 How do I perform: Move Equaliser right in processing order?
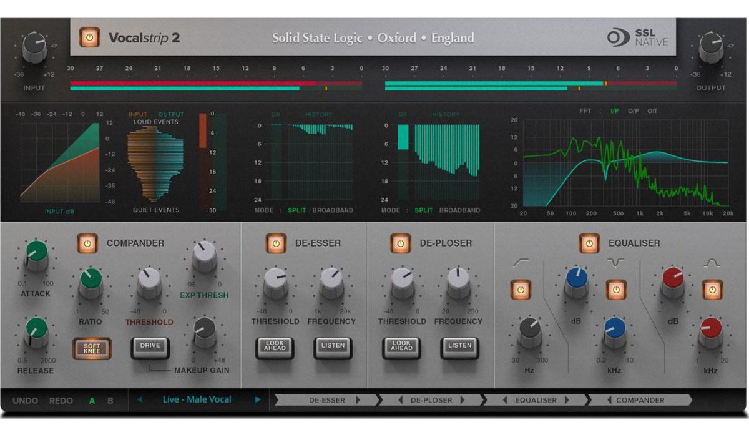click(567, 400)
